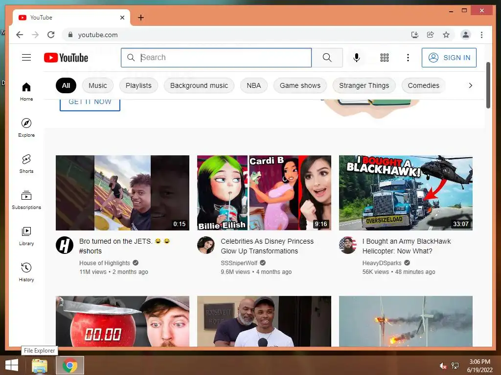501x375 pixels.
Task: Open House of Highlights channel avatar
Action: pyautogui.click(x=65, y=245)
